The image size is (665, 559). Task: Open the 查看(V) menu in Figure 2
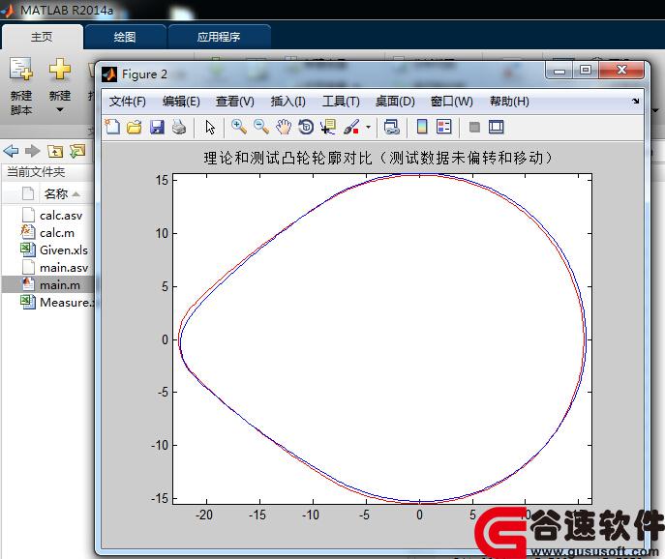pyautogui.click(x=235, y=102)
